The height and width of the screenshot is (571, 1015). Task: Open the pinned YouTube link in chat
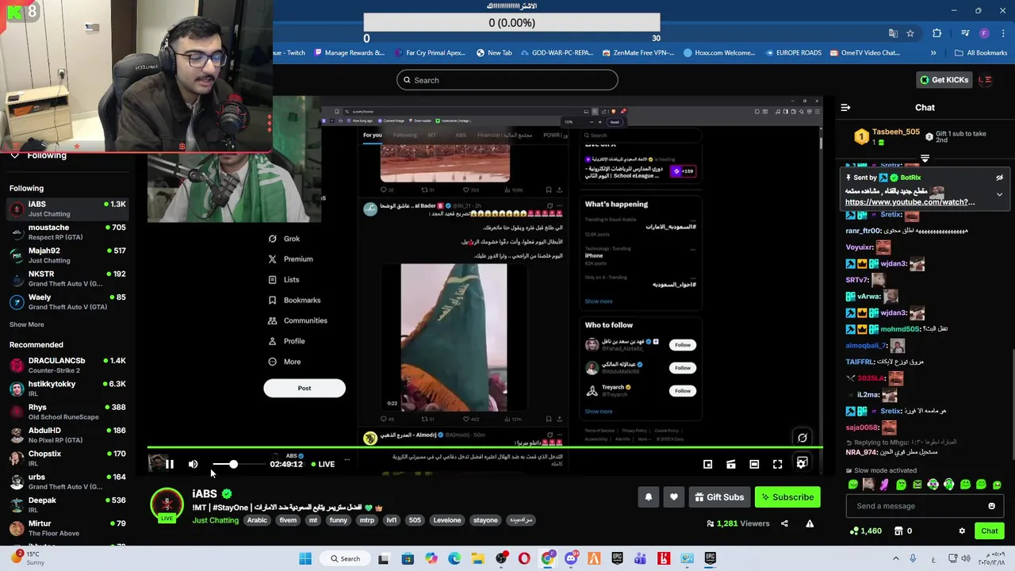point(910,202)
